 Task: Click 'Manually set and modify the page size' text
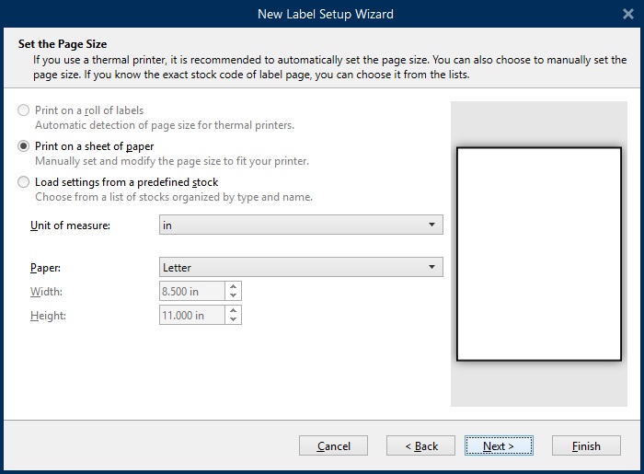pyautogui.click(x=172, y=160)
